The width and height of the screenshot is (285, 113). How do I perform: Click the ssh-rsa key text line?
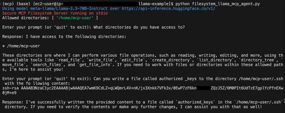[106, 88]
